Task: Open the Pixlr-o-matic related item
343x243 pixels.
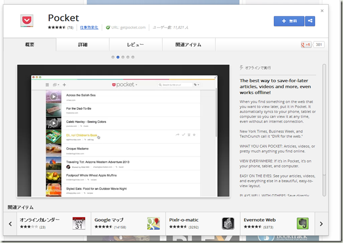Action: 203,223
